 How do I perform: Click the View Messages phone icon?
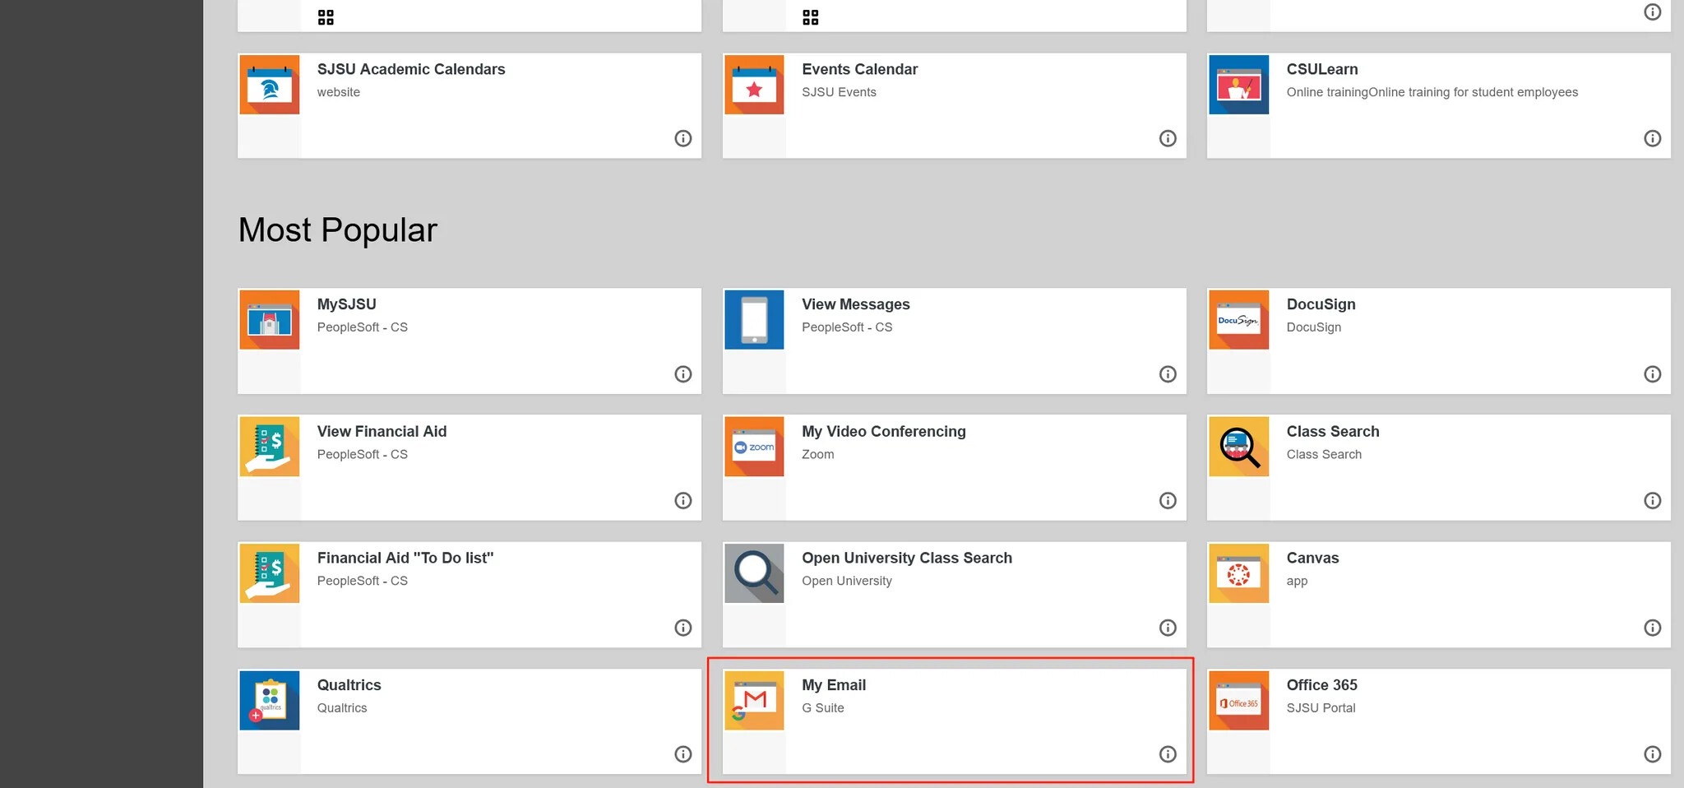click(x=754, y=319)
